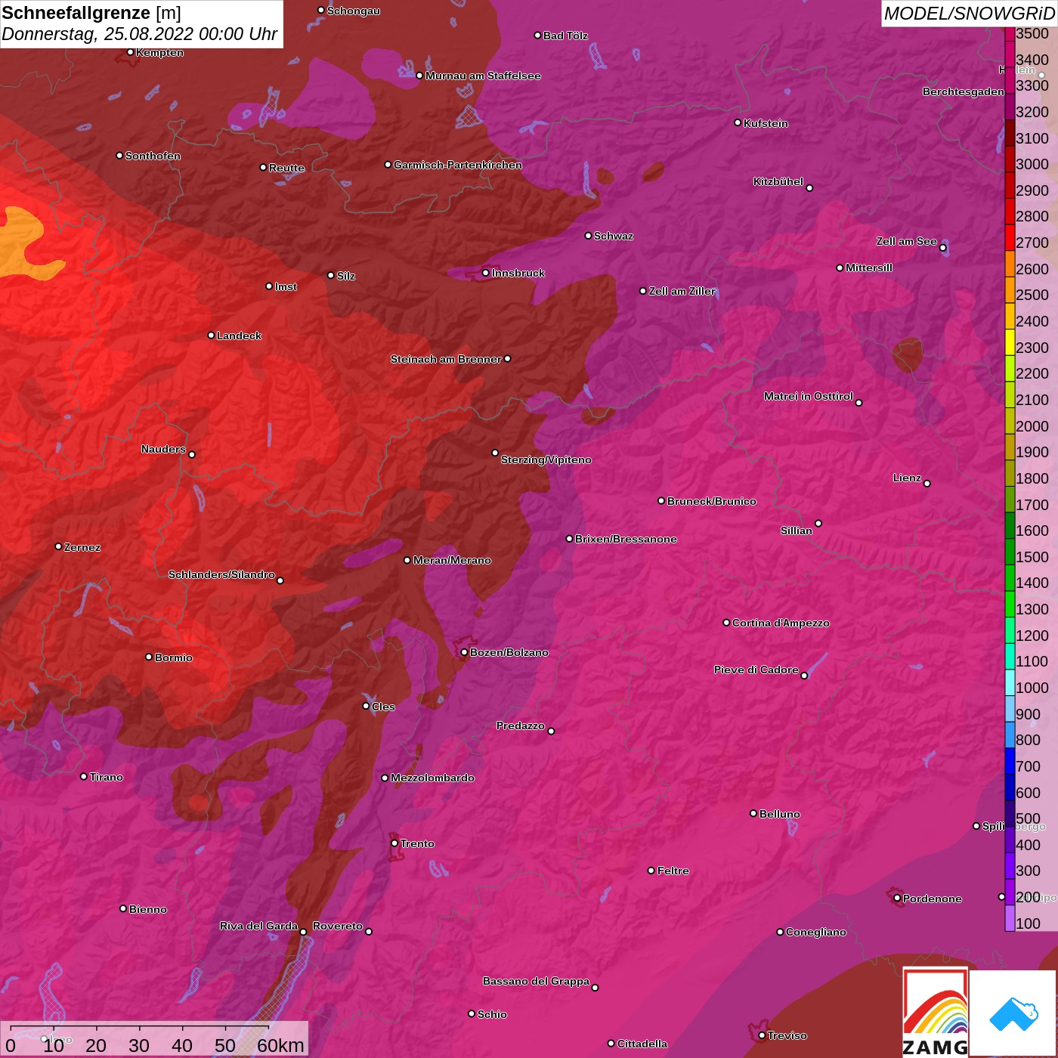
Task: Click the Zernez town label
Action: (82, 547)
